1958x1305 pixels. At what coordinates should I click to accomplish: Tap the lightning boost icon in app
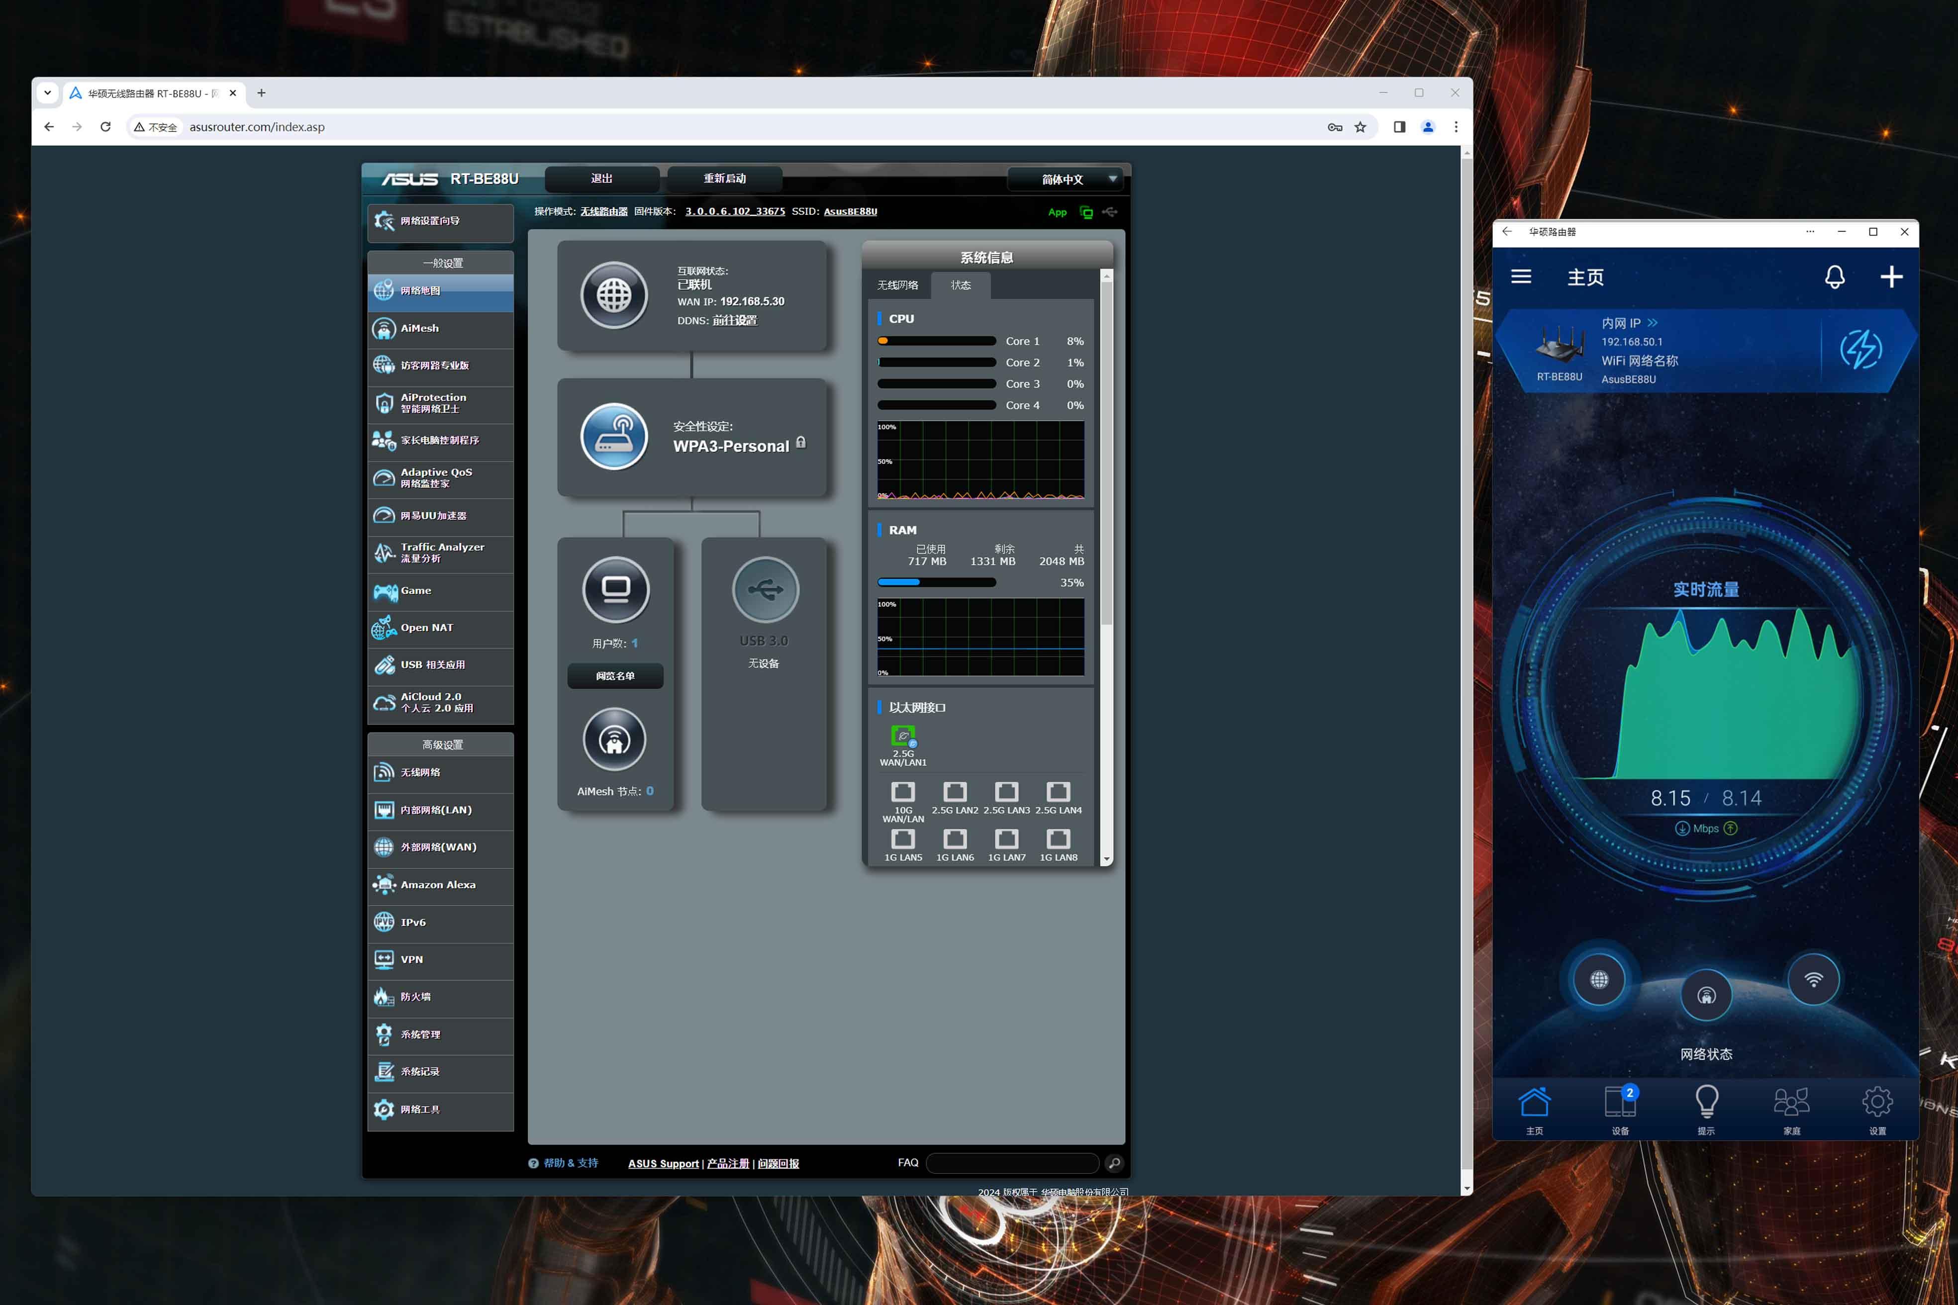pos(1860,350)
